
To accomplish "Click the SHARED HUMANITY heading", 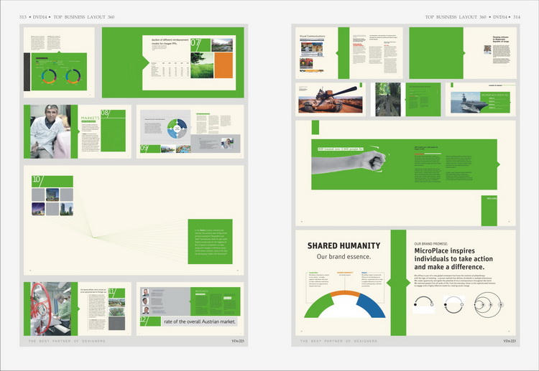I will 344,245.
